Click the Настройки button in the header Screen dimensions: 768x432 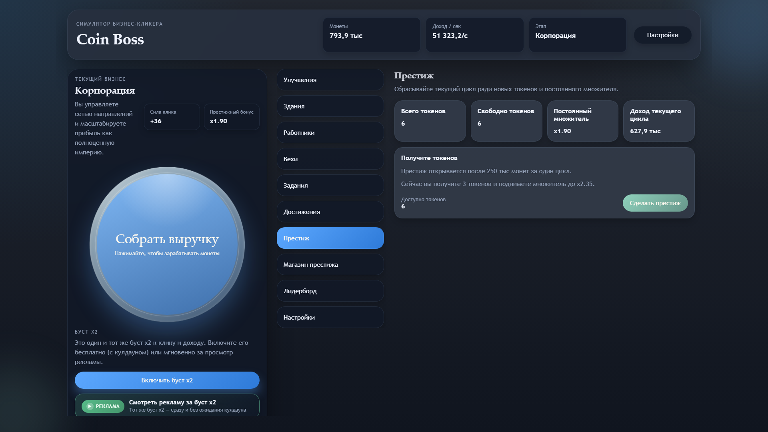[x=662, y=35]
